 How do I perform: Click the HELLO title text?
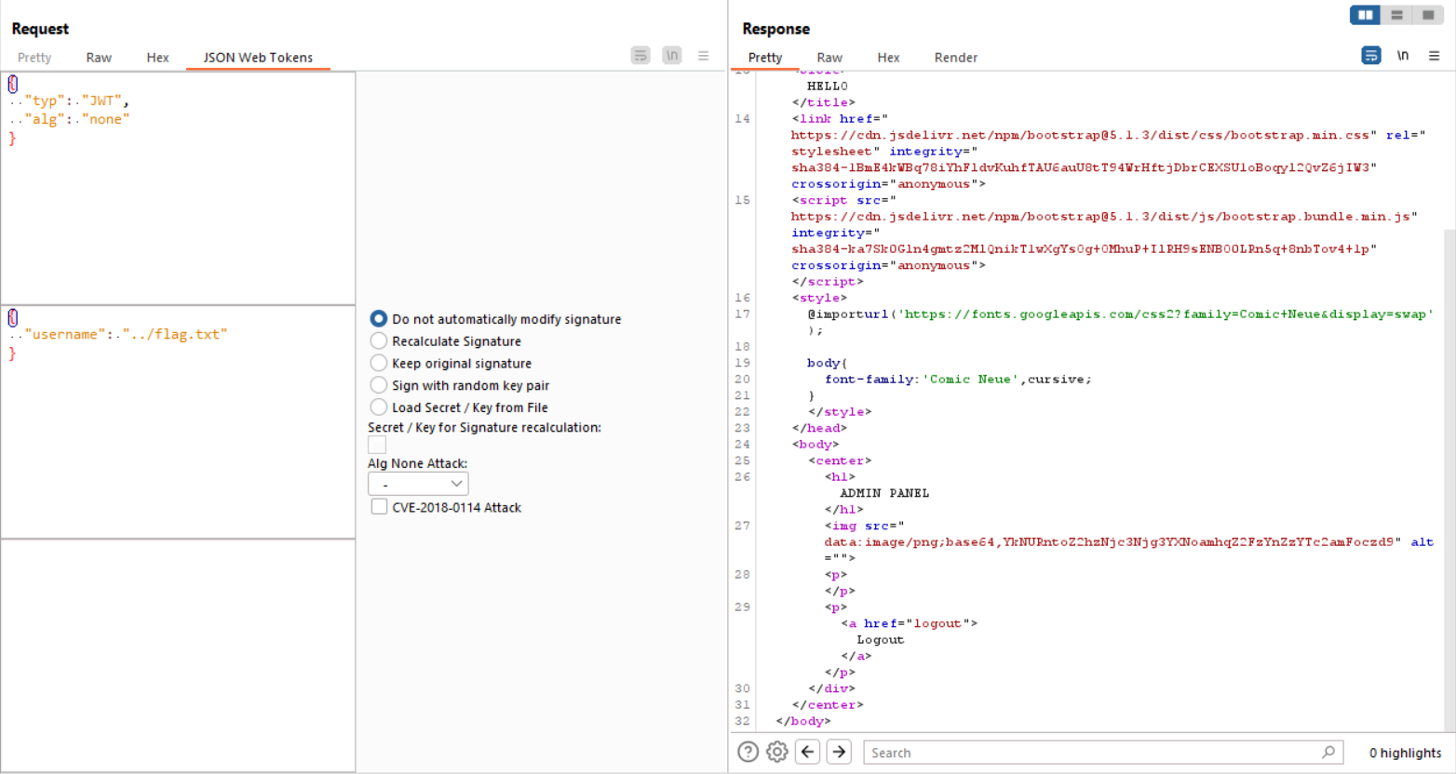click(x=828, y=86)
